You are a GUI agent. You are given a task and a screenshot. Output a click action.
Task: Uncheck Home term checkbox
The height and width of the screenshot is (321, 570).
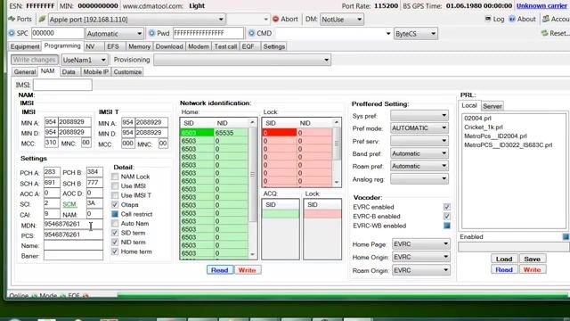click(x=115, y=251)
